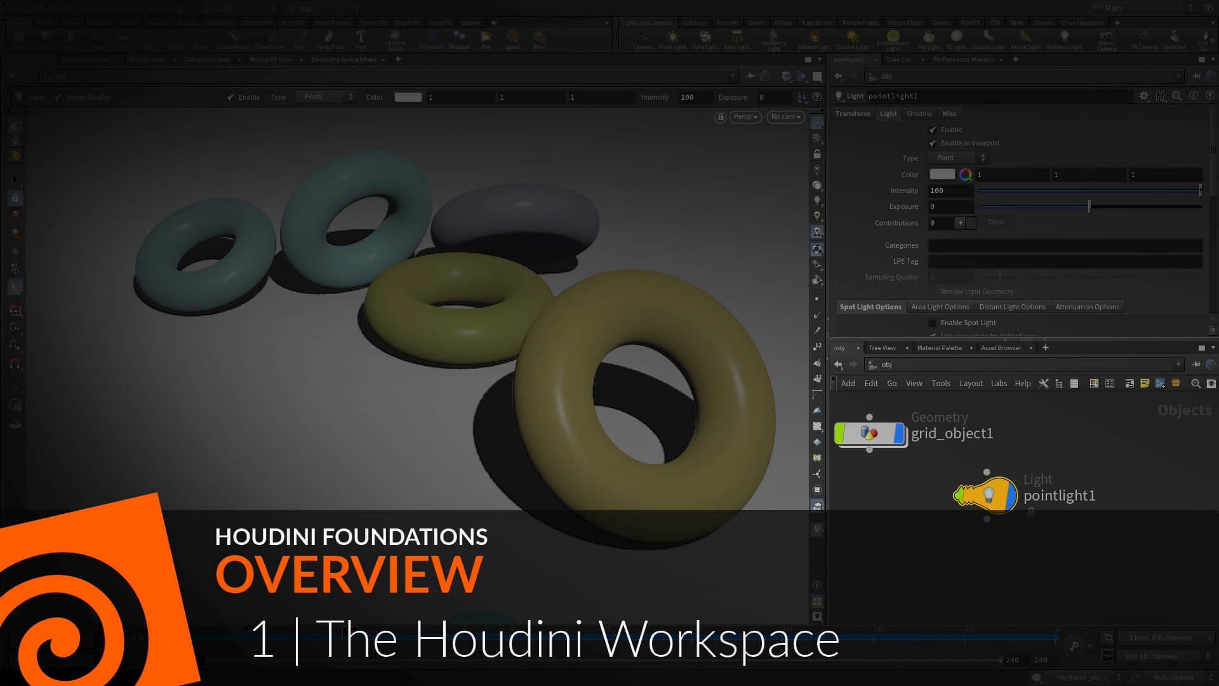Switch to the Area Light Options section

point(940,307)
